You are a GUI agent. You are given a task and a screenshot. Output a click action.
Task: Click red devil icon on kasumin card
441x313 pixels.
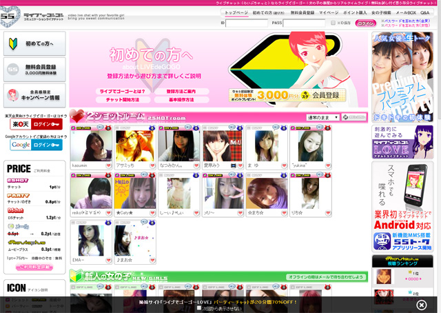pyautogui.click(x=108, y=128)
